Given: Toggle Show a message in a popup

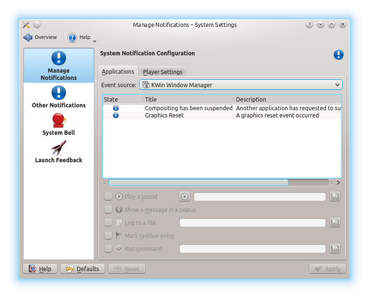Looking at the screenshot, I should tap(108, 209).
